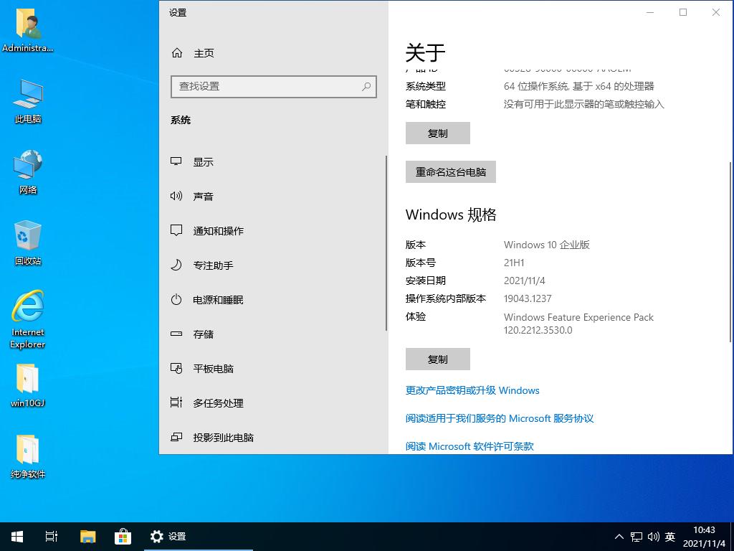Click the 2021/11/4 install date value
734x551 pixels.
(524, 281)
